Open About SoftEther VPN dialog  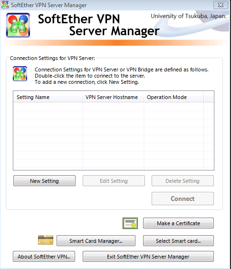click(x=44, y=257)
